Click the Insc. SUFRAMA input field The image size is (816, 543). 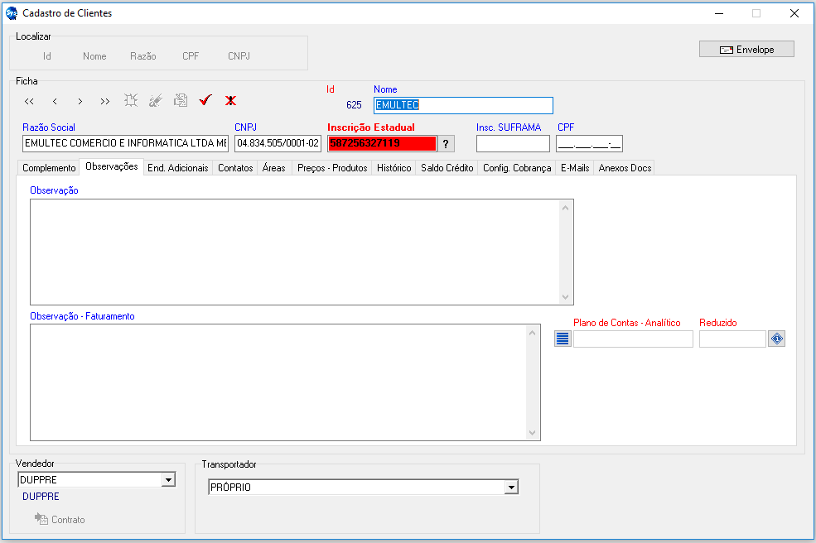pos(513,144)
